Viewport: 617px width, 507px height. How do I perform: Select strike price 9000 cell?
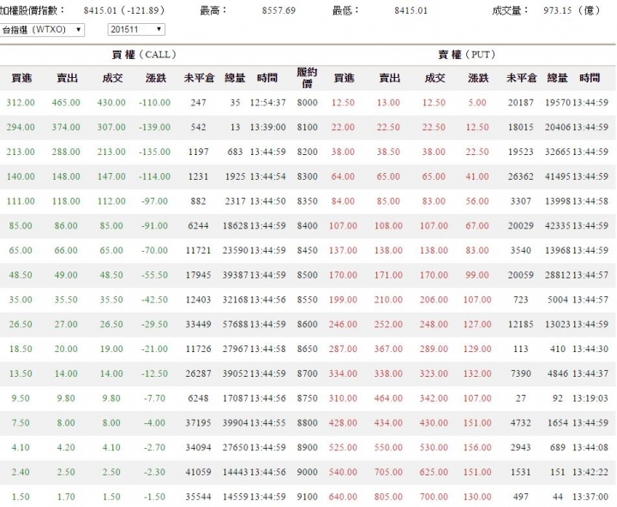pyautogui.click(x=308, y=472)
